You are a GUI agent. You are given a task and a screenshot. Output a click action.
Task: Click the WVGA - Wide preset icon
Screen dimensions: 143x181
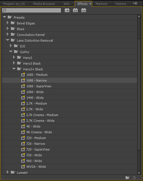tap(23, 167)
